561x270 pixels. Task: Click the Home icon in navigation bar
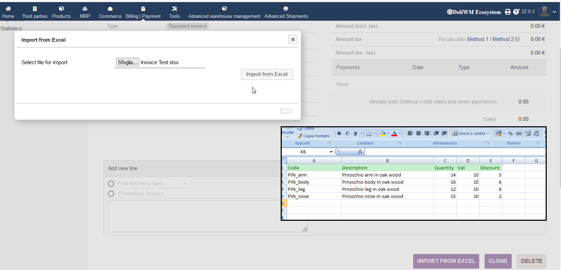click(x=8, y=9)
